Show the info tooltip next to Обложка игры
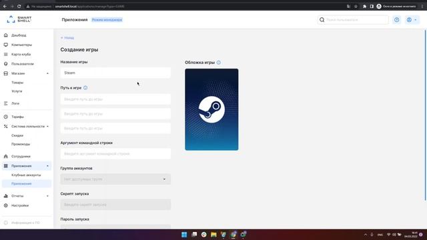The width and height of the screenshot is (427, 240). (x=219, y=63)
